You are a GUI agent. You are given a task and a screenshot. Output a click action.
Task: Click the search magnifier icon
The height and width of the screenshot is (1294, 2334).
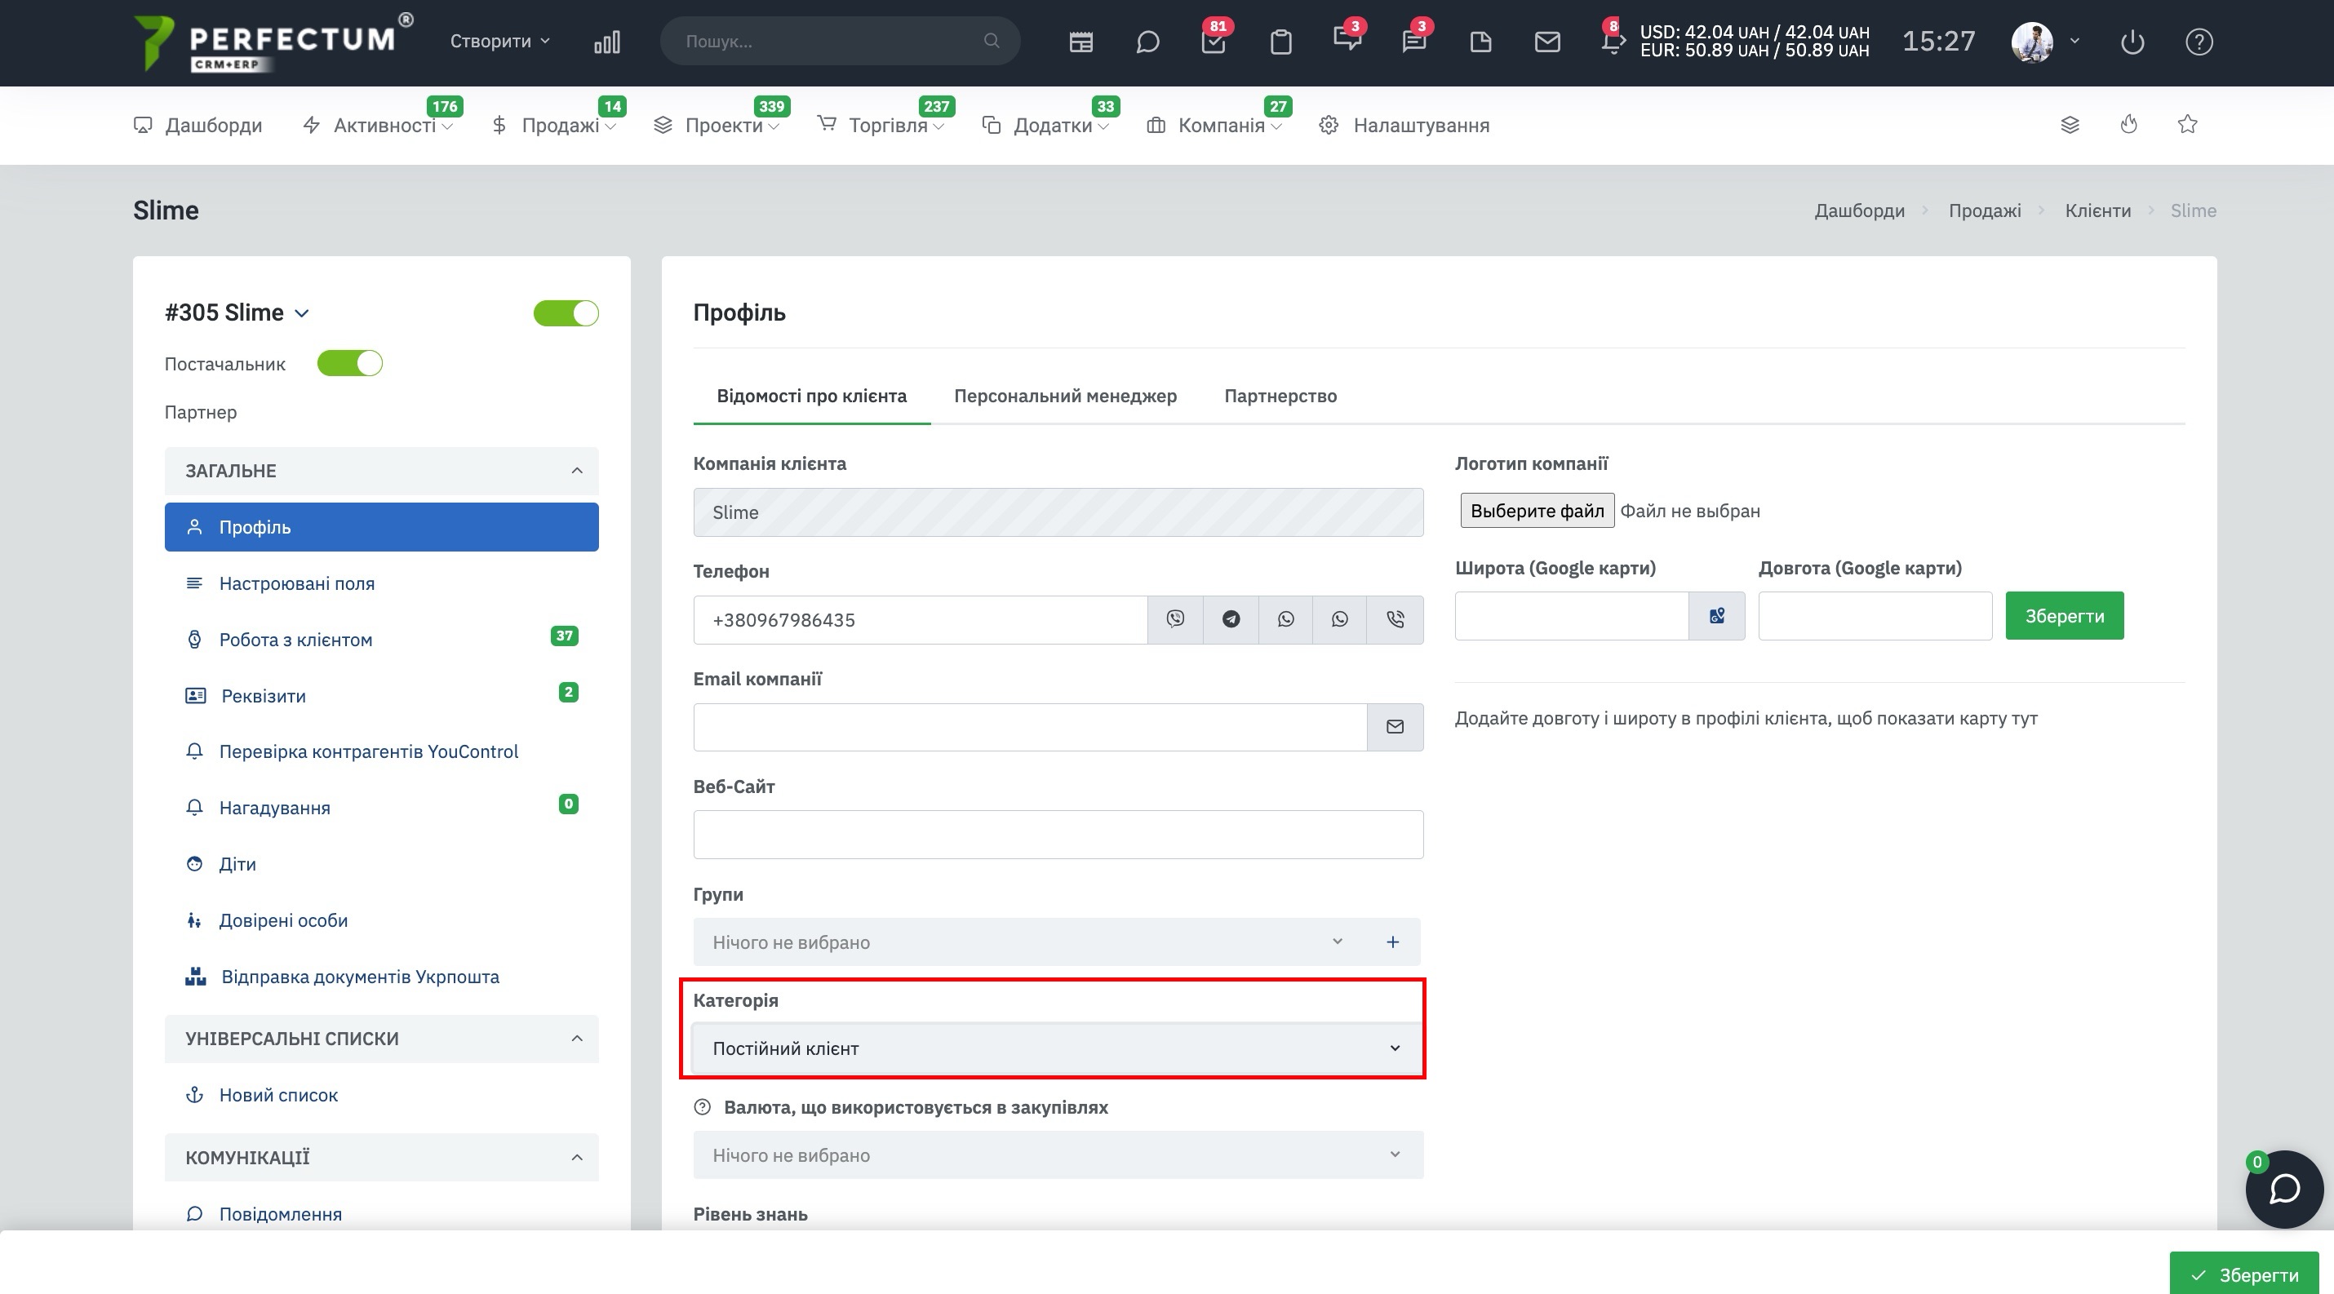click(x=992, y=41)
